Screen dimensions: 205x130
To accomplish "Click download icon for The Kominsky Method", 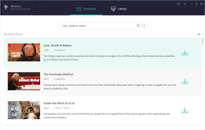I will [x=185, y=81].
